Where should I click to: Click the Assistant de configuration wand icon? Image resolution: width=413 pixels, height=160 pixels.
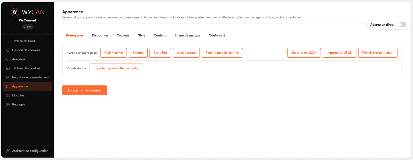8,151
